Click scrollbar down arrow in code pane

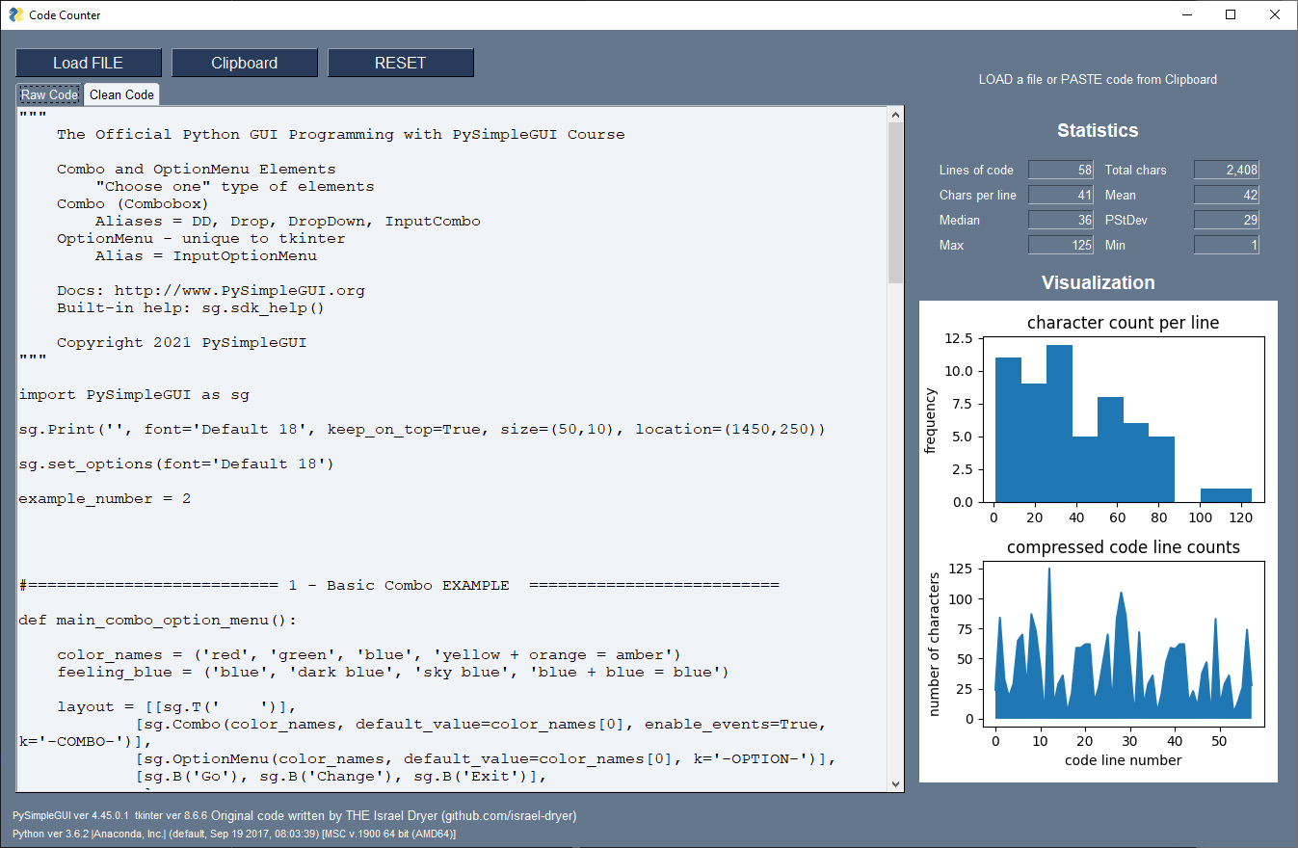click(x=895, y=783)
